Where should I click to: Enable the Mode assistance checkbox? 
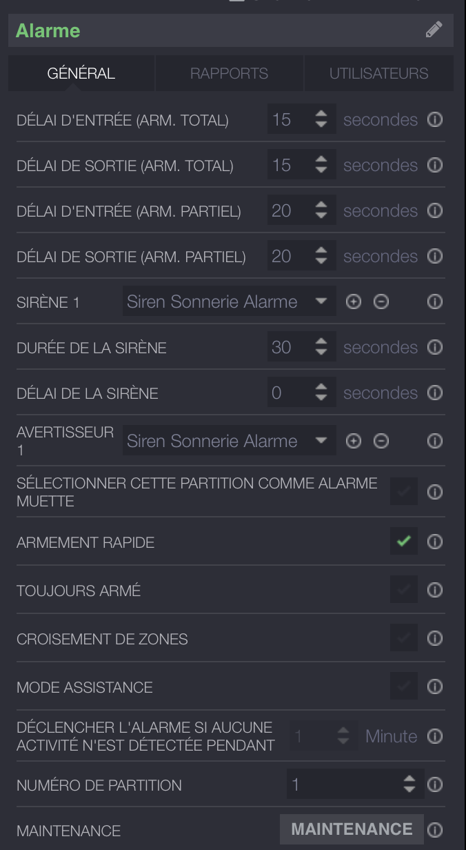pos(404,687)
